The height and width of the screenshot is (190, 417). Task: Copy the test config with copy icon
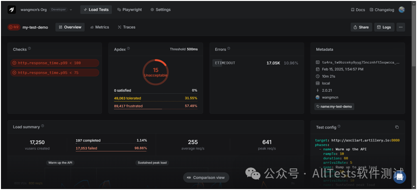click(397, 127)
